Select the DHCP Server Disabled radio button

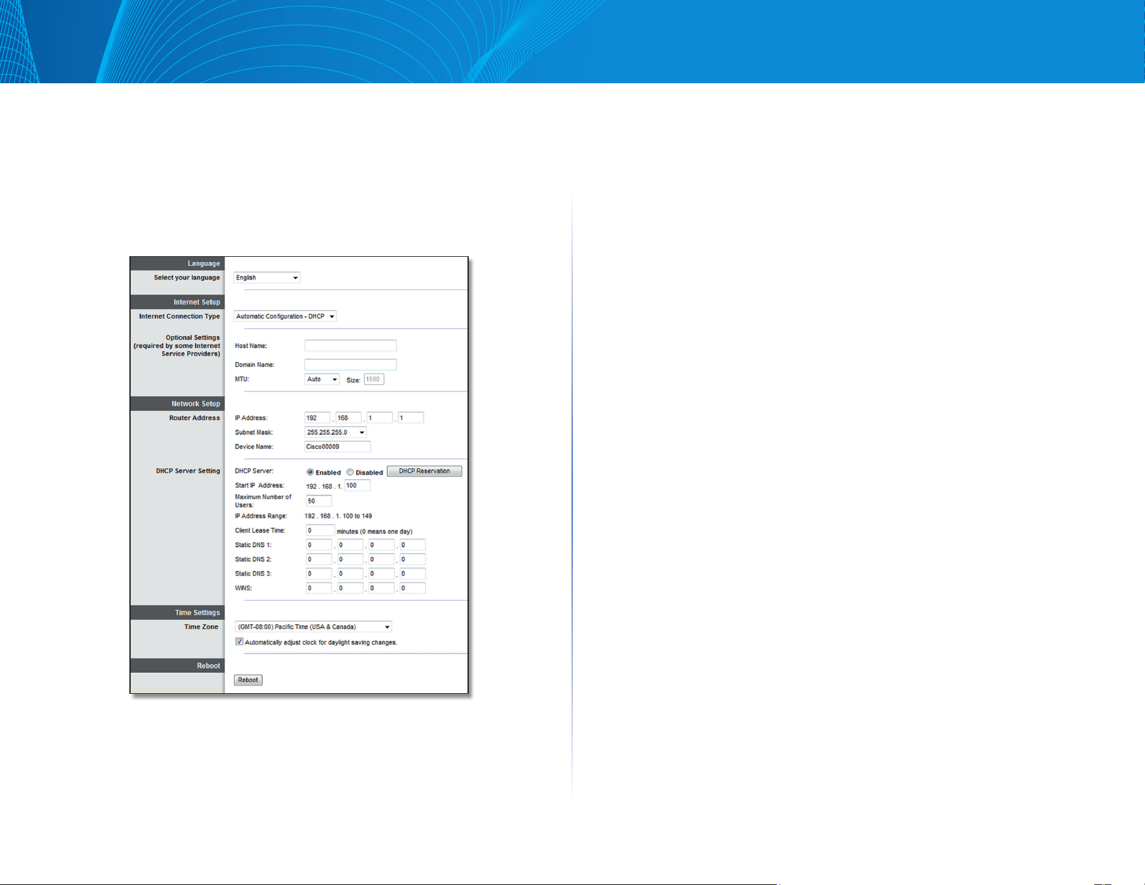point(350,472)
